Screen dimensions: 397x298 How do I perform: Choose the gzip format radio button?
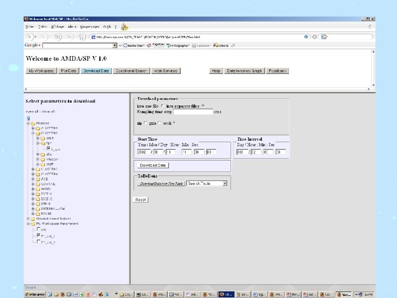[159, 123]
